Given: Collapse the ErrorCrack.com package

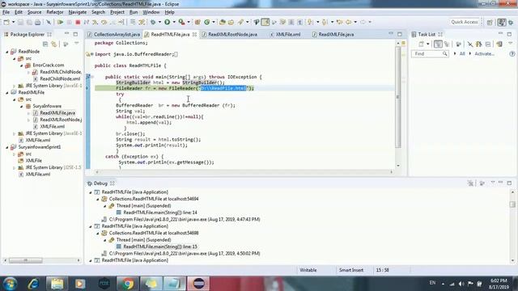Looking at the screenshot, I should point(22,65).
